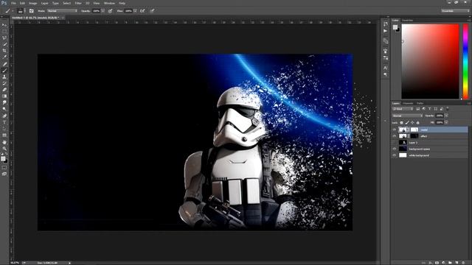Screen dimensions: 472x265
Task: Select the Rectangle shape tool
Action: coord(4,135)
